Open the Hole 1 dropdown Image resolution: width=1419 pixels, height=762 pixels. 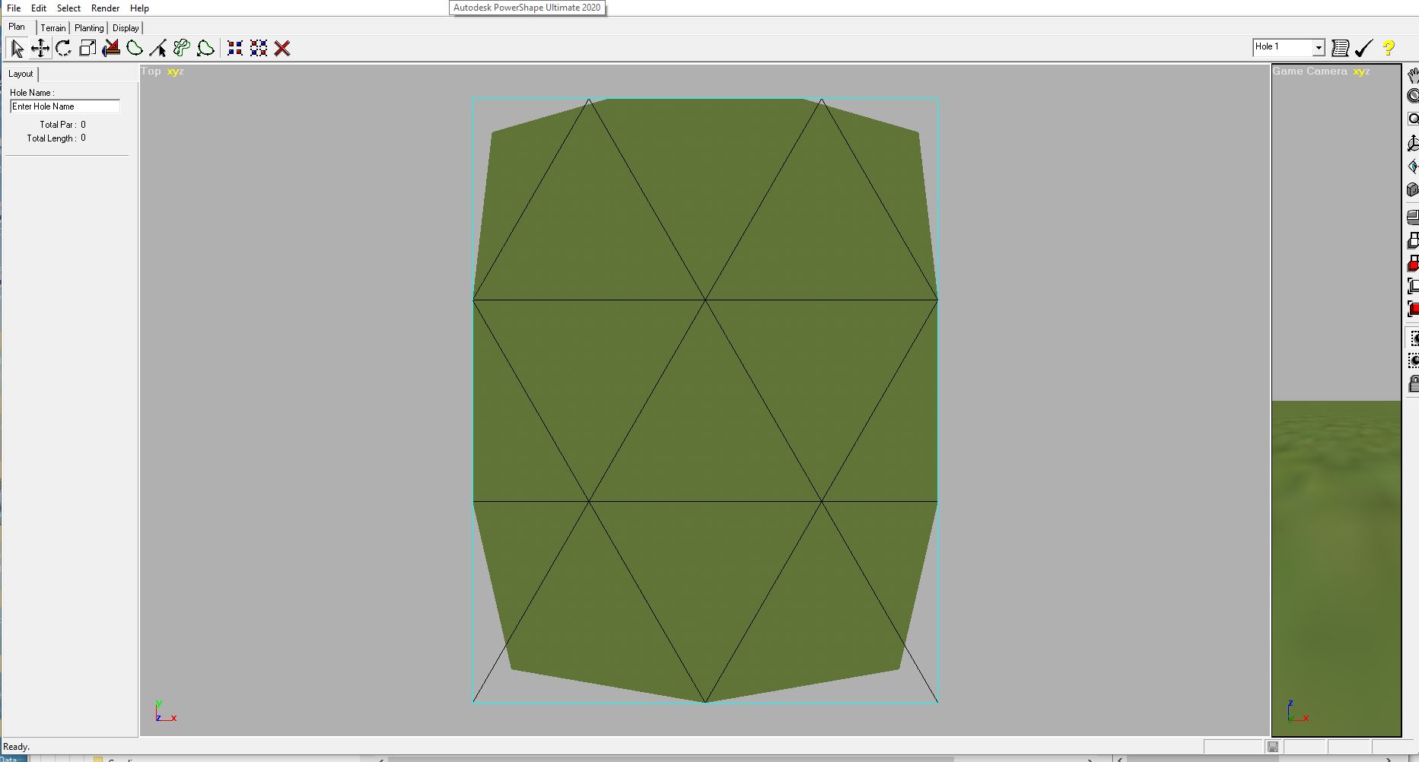click(1318, 47)
